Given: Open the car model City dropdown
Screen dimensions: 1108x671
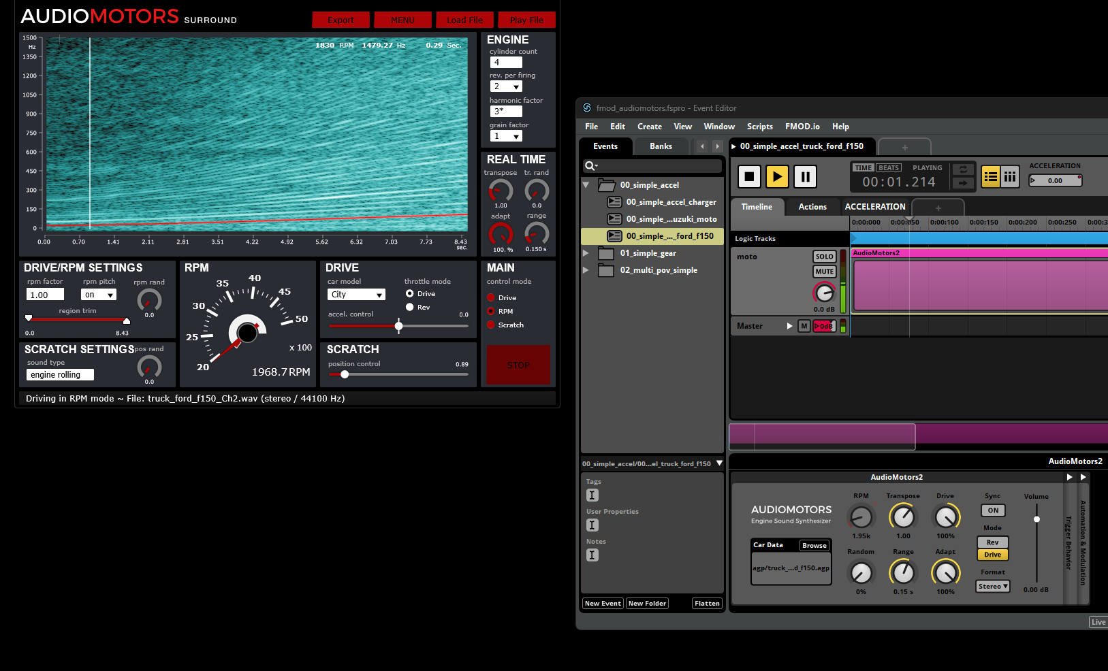Looking at the screenshot, I should 357,295.
